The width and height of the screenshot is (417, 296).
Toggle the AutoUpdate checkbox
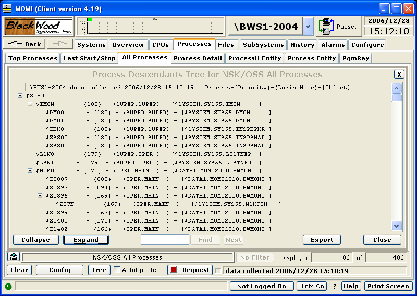[117, 269]
